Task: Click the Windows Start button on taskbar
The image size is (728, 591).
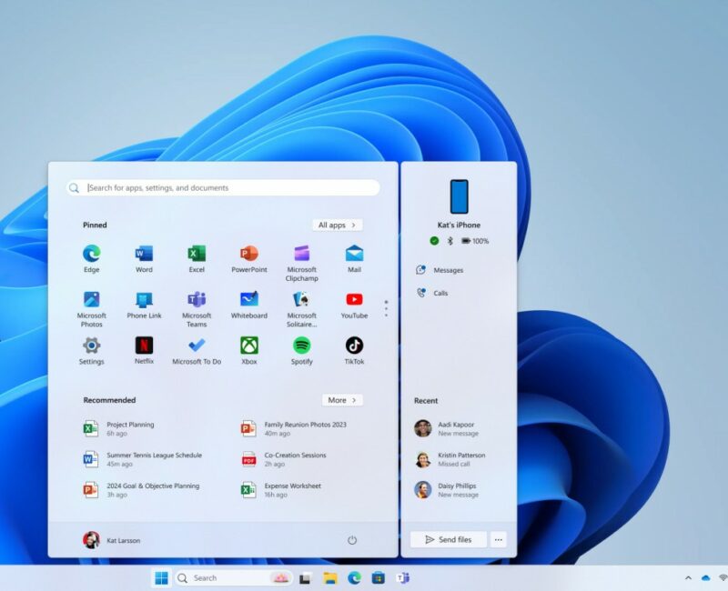Action: [162, 578]
